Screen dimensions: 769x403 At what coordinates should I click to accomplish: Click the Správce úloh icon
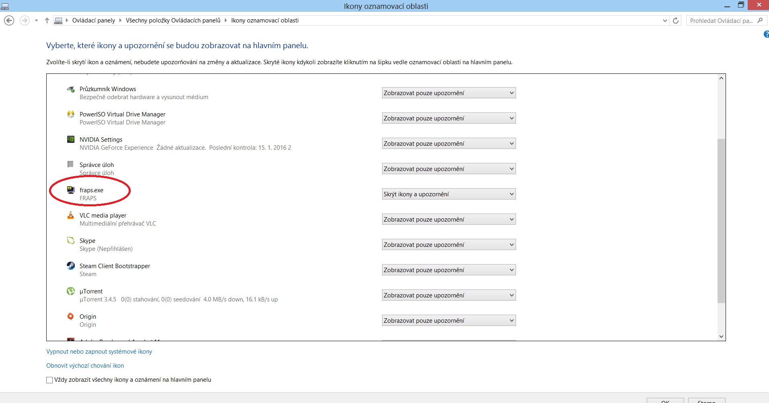(70, 164)
